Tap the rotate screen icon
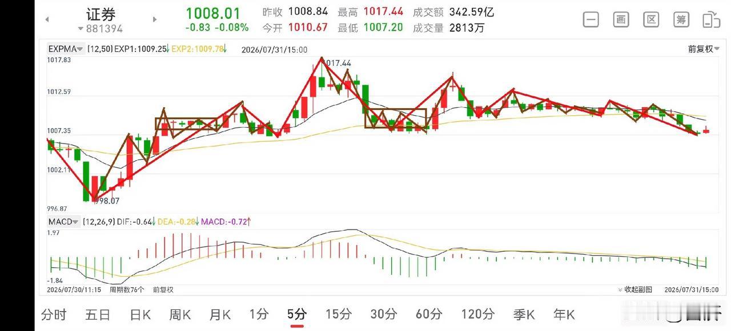The width and height of the screenshot is (731, 331). click(711, 19)
